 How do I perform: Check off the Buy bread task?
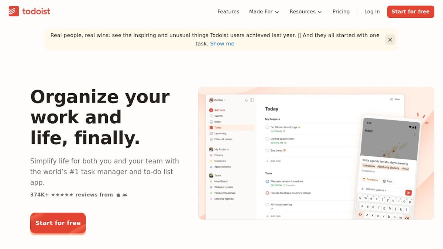(267, 150)
